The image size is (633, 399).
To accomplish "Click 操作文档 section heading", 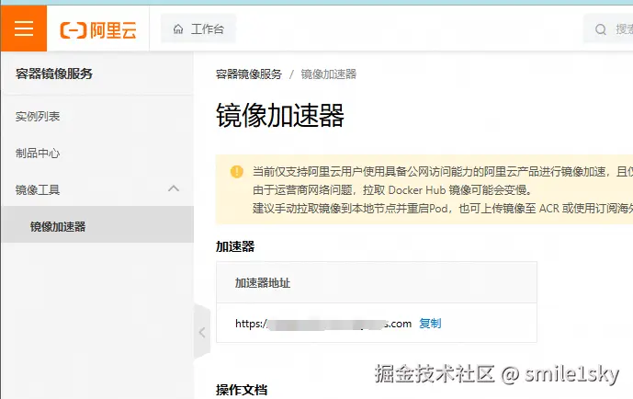I will (x=242, y=390).
